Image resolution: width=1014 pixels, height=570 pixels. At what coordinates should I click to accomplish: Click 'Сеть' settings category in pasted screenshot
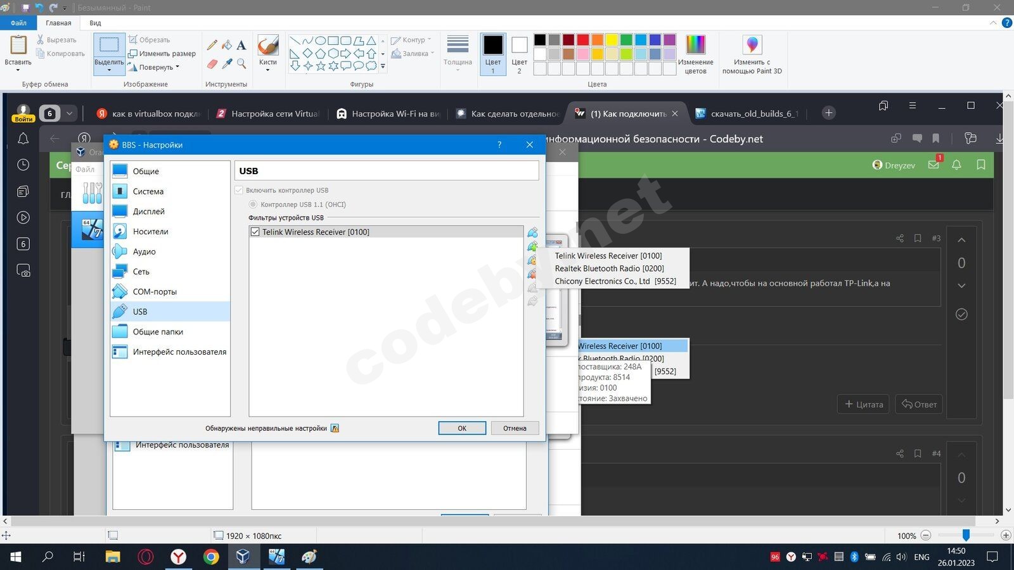coord(170,272)
